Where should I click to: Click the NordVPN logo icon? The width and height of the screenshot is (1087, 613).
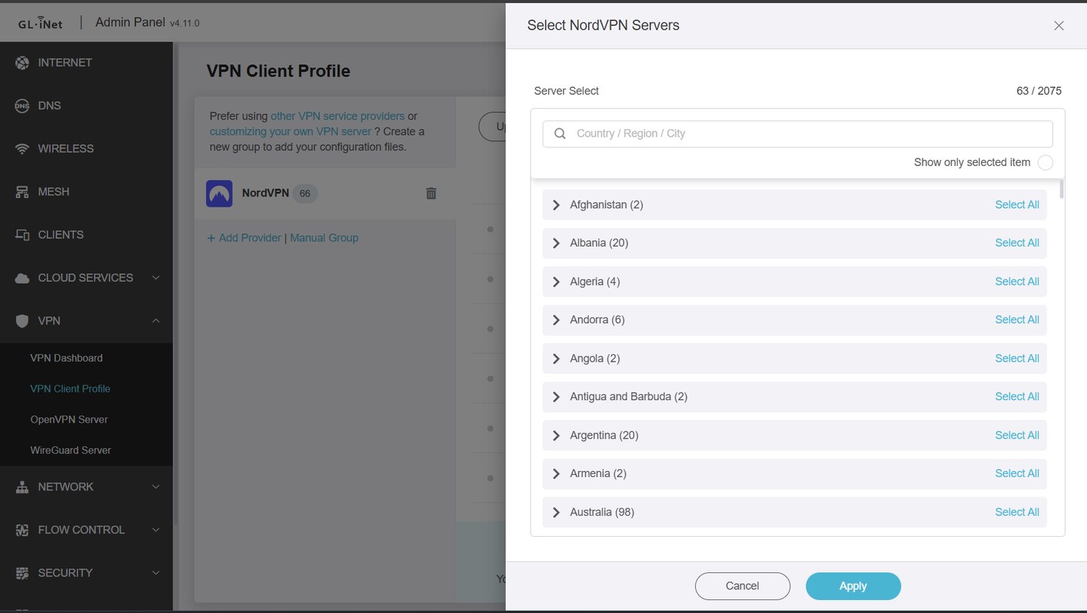[x=219, y=193]
